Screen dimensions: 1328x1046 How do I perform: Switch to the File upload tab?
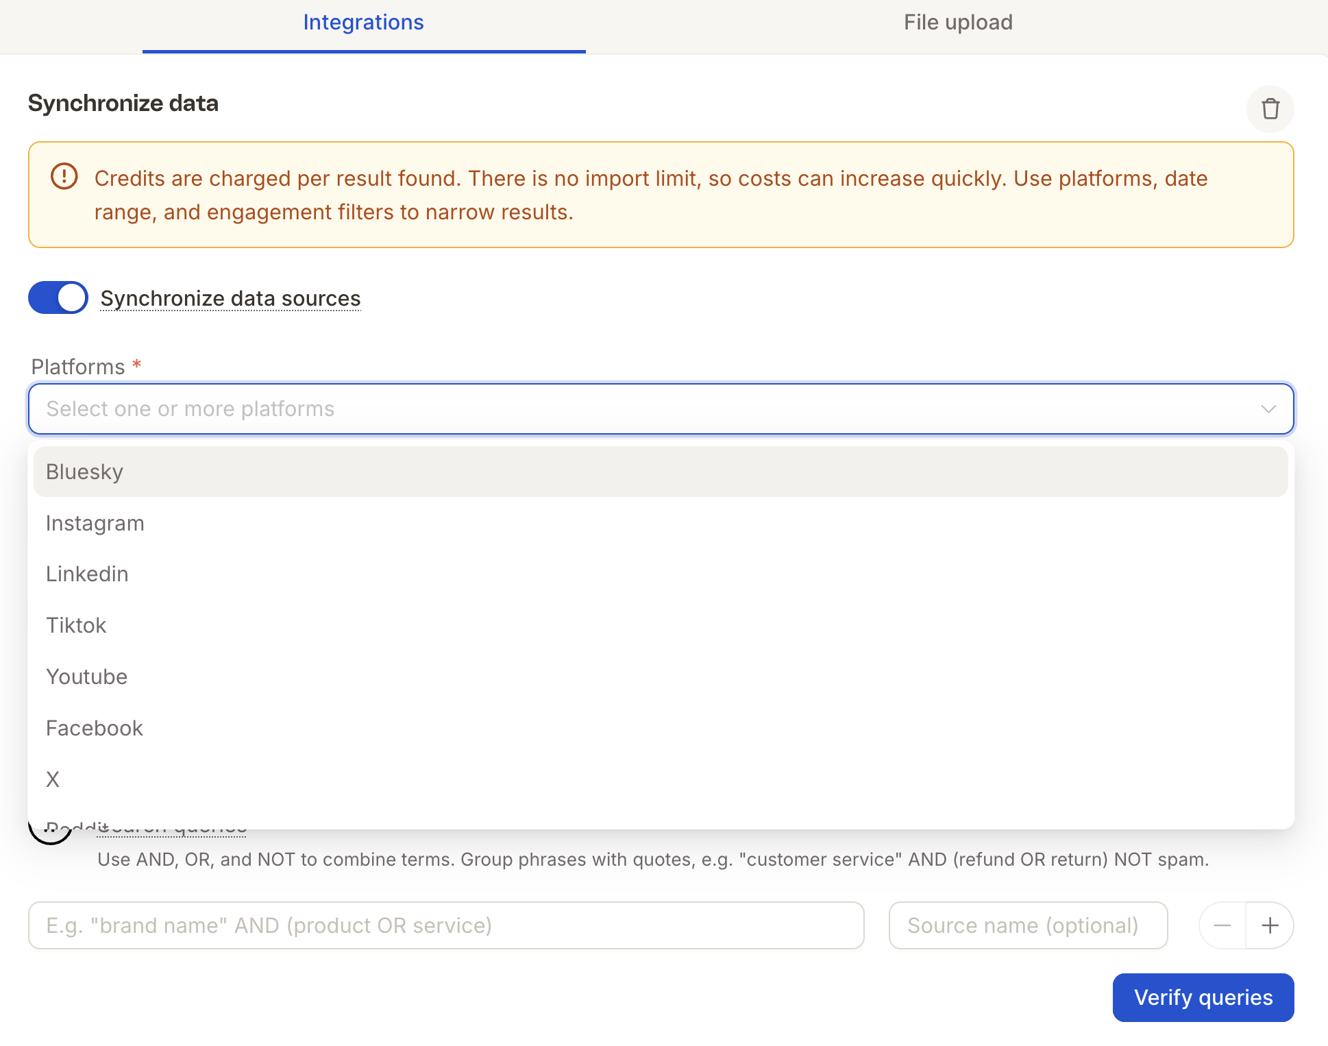[x=958, y=23]
